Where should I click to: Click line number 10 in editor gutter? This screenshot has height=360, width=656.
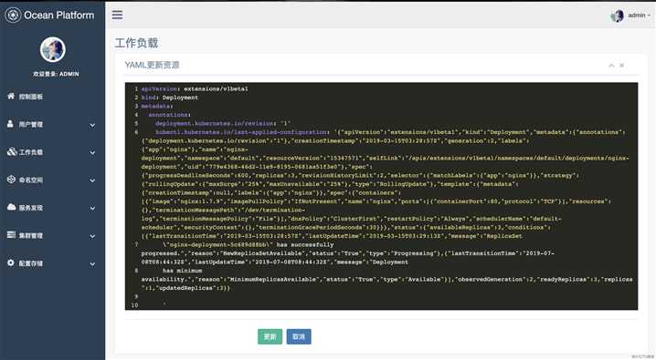point(134,305)
